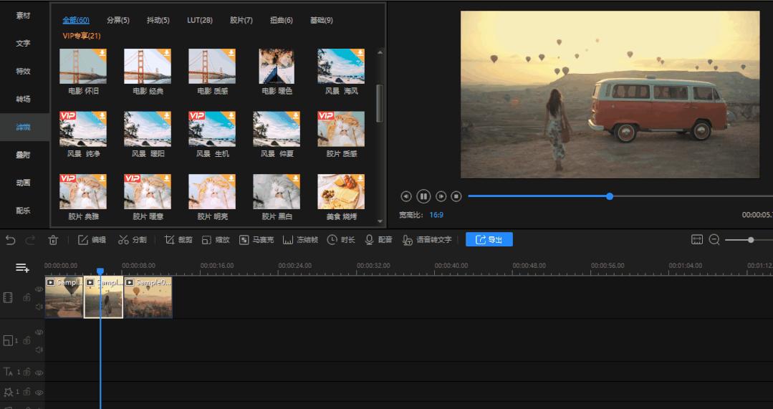Pause the preview playback
This screenshot has width=773, height=409.
[x=423, y=196]
